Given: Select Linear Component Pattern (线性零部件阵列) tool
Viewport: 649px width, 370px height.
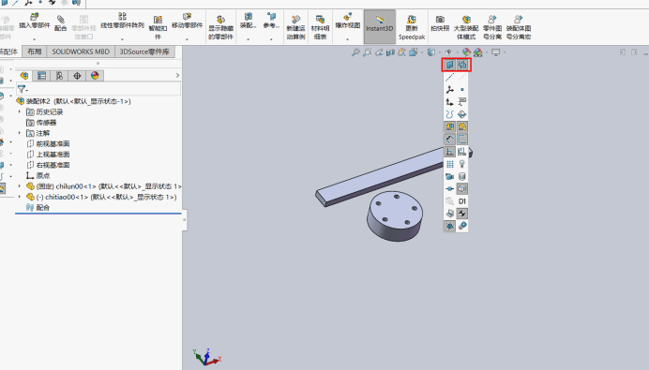Looking at the screenshot, I should 122,22.
